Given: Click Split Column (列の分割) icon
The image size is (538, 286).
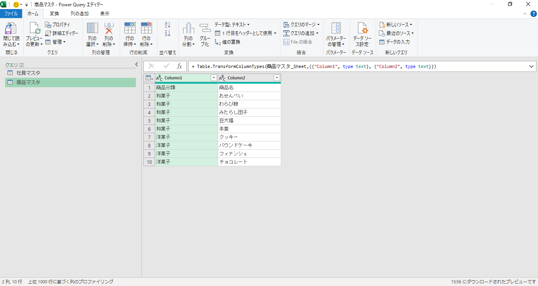Looking at the screenshot, I should pyautogui.click(x=188, y=28).
